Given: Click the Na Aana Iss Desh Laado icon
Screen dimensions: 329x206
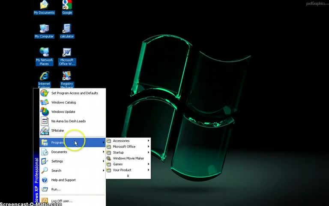Looking at the screenshot, I should [x=45, y=121].
